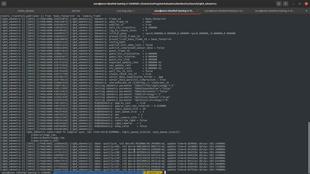Click the 'wait_imu_to_init = false' line
This screenshot has height=174, width=310.
(77, 71)
